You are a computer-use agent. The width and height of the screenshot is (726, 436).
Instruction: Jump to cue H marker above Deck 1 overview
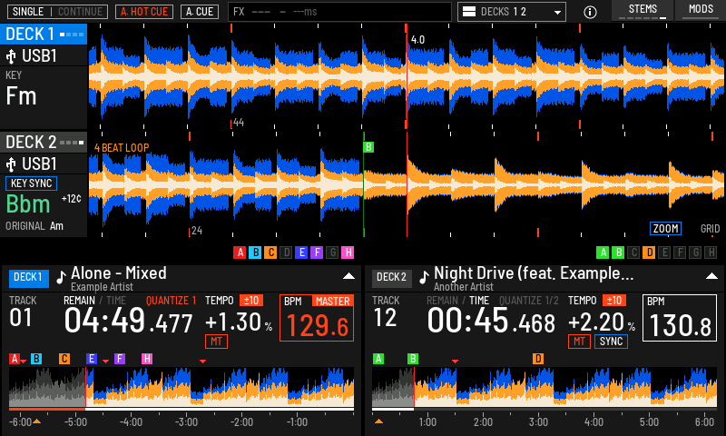pyautogui.click(x=147, y=359)
